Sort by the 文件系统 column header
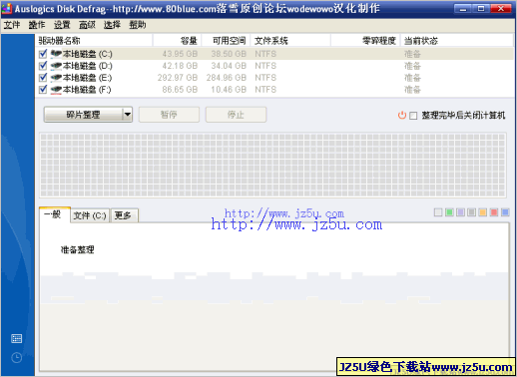Image resolution: width=517 pixels, height=377 pixels. point(290,41)
